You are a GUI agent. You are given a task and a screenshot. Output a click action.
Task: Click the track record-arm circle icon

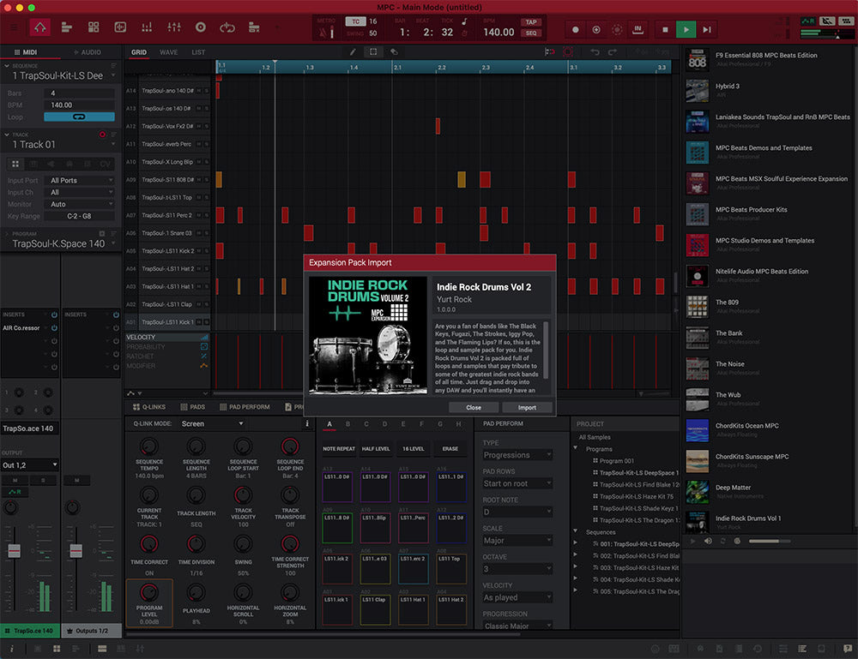pos(102,135)
